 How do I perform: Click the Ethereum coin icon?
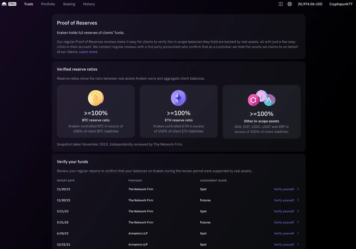pyautogui.click(x=179, y=98)
